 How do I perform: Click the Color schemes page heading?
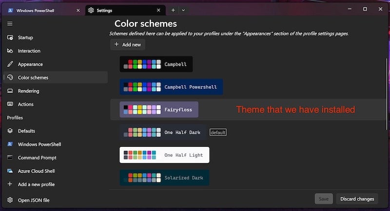pos(145,23)
